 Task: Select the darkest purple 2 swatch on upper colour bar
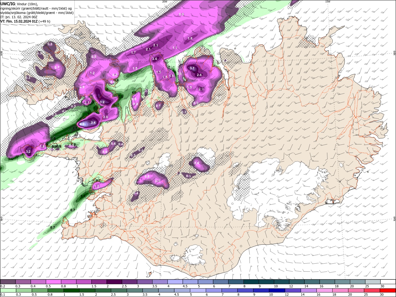click(x=114, y=282)
